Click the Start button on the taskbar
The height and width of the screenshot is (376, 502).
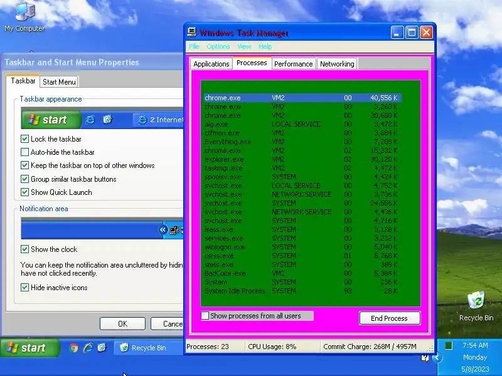coord(30,348)
